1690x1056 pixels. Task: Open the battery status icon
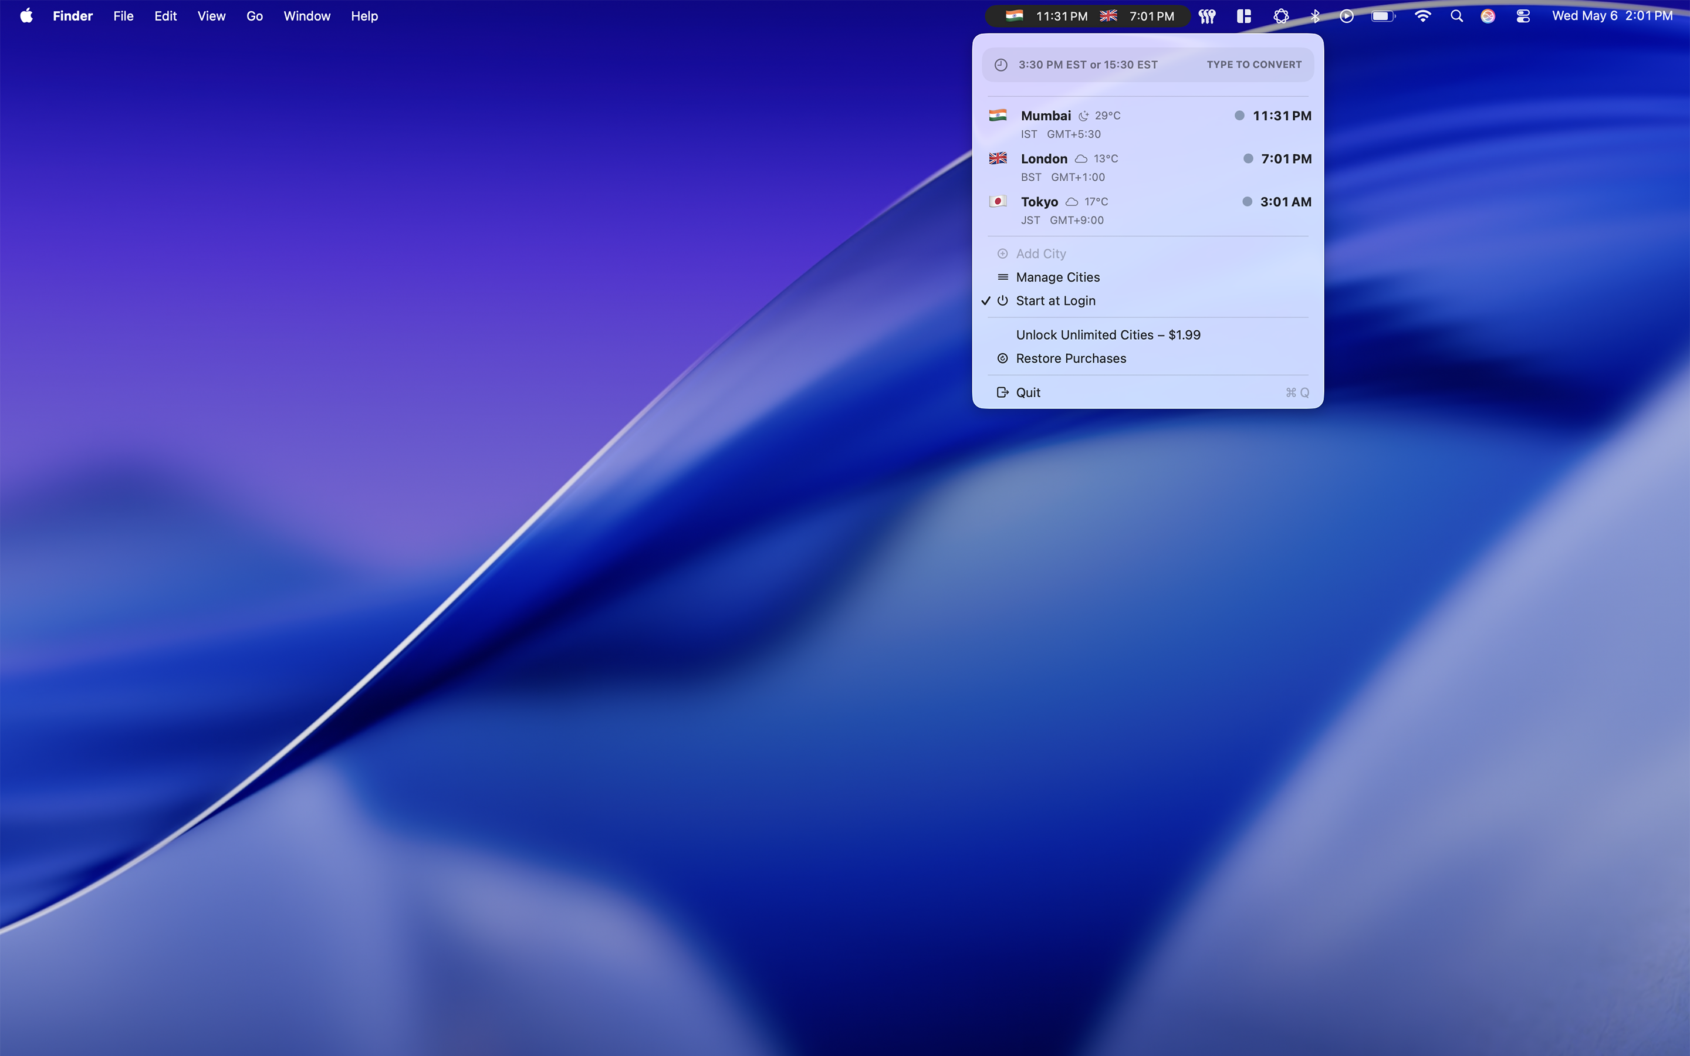coord(1383,16)
